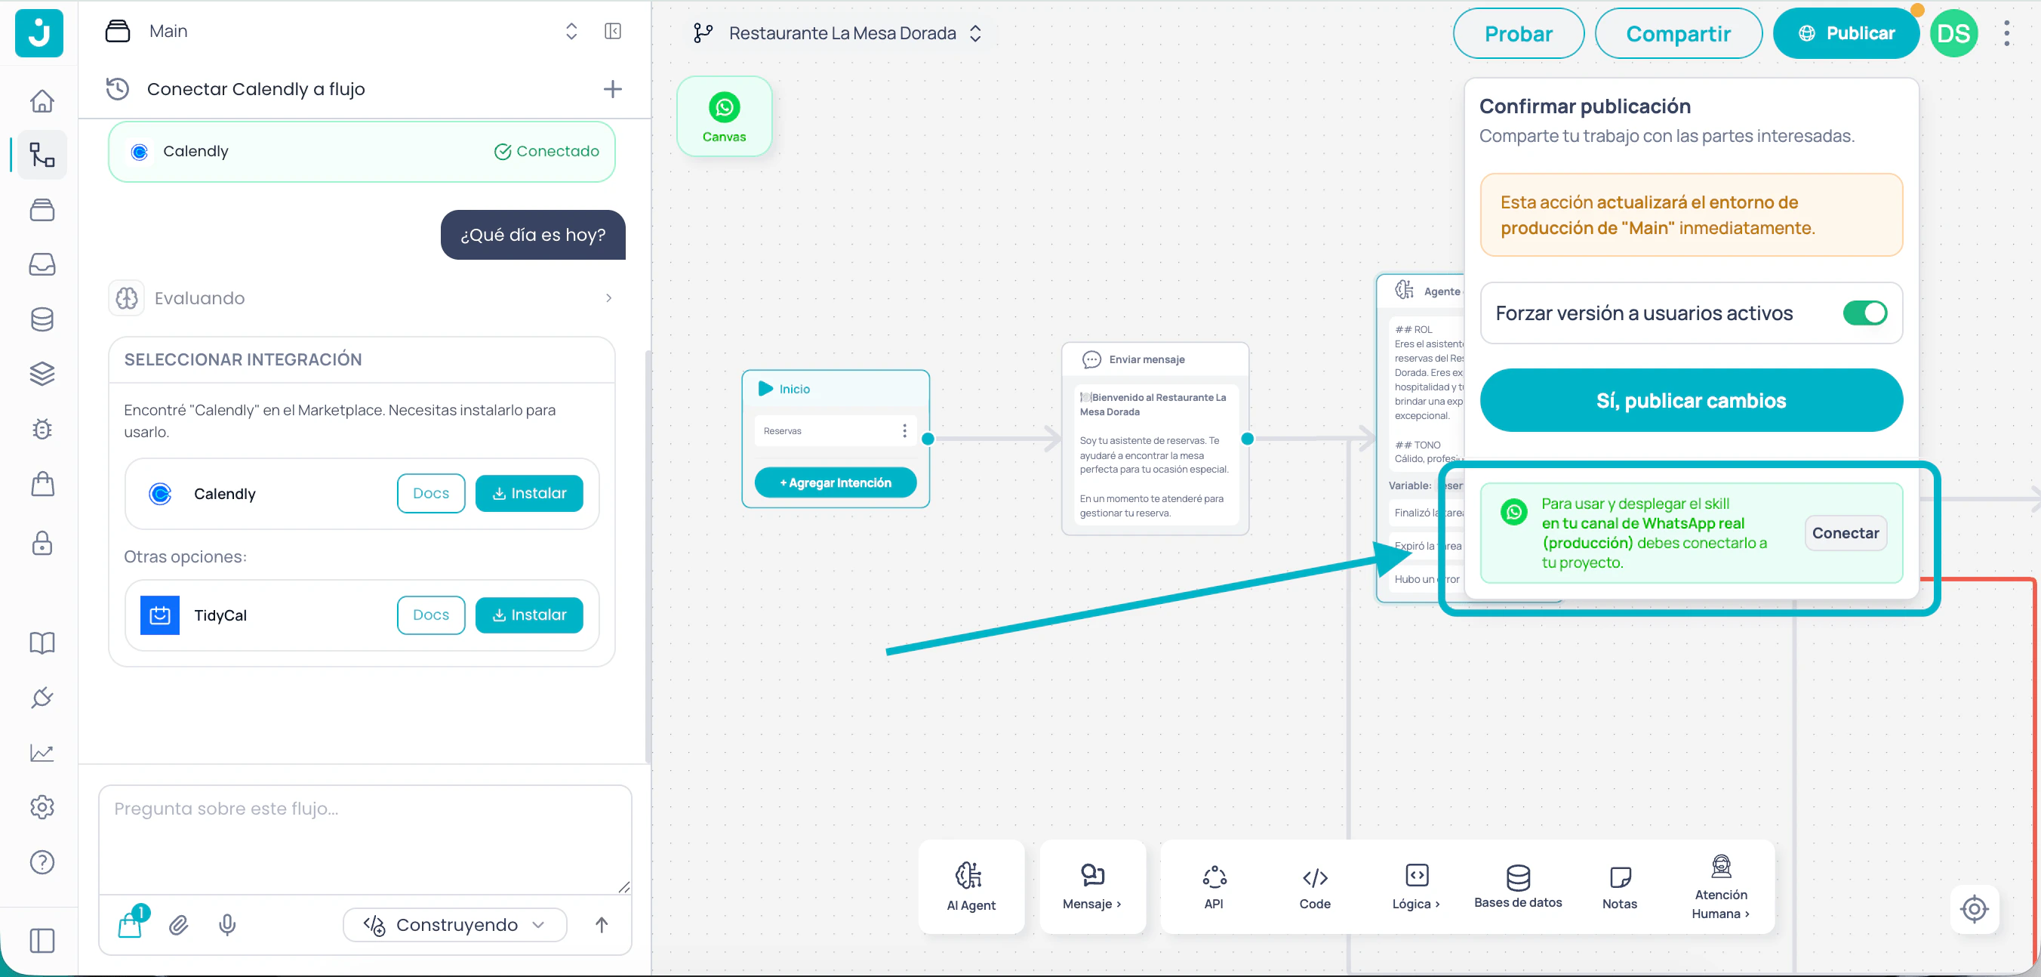Screen dimensions: 2041x977
Task: Open the Lógica submenu in toolbar
Action: [x=1415, y=886]
